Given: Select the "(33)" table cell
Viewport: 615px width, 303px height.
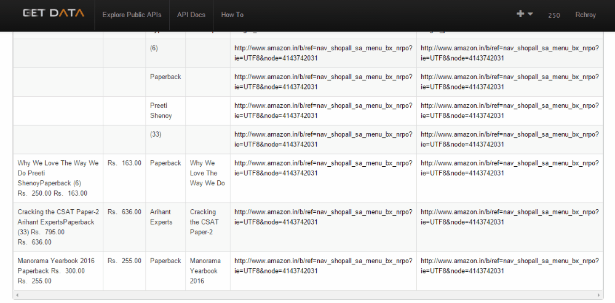Looking at the screenshot, I should (x=165, y=140).
